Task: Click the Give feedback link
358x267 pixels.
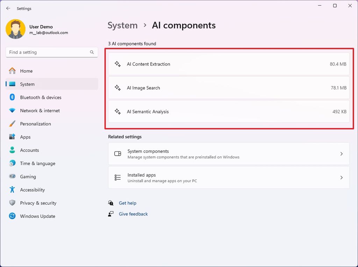Action: (x=133, y=214)
